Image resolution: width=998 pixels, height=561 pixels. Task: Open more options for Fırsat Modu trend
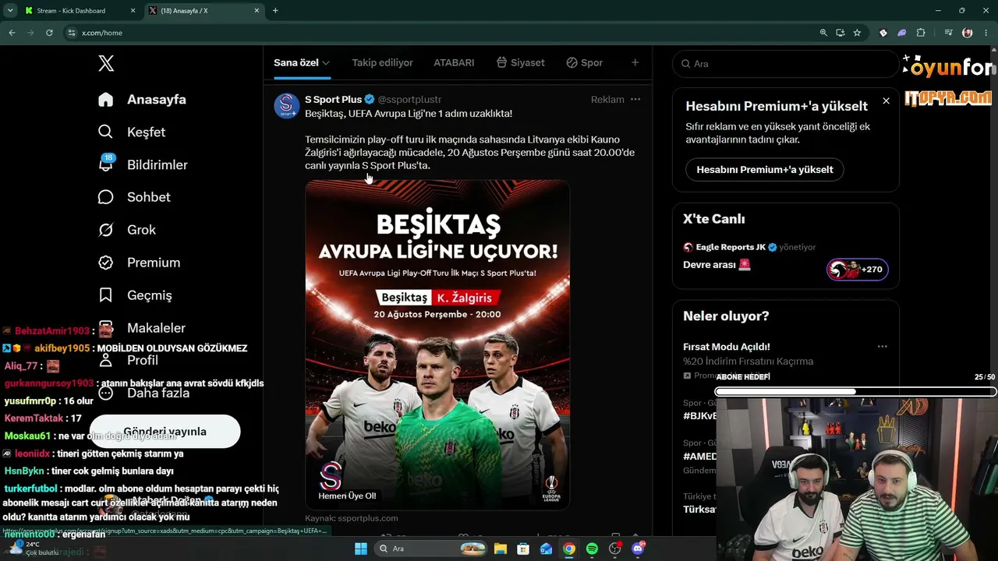click(882, 347)
